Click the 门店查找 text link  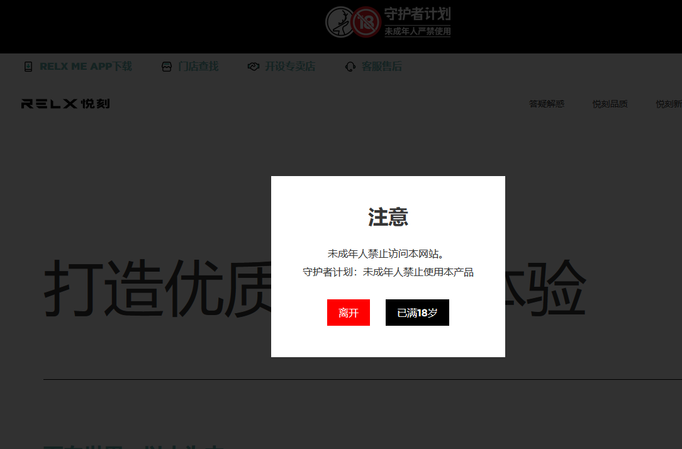tap(198, 66)
